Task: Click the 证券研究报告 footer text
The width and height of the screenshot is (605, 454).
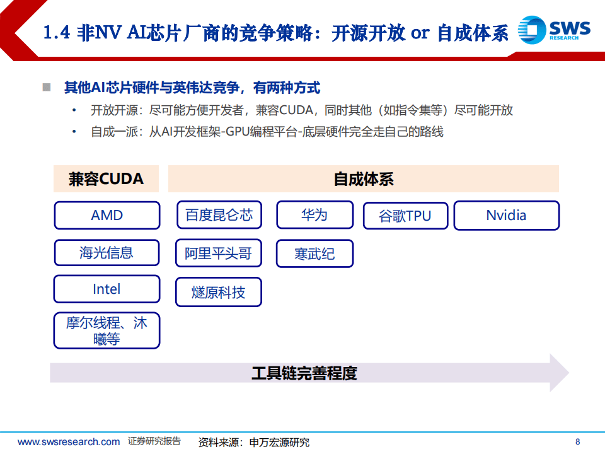Action: [154, 441]
